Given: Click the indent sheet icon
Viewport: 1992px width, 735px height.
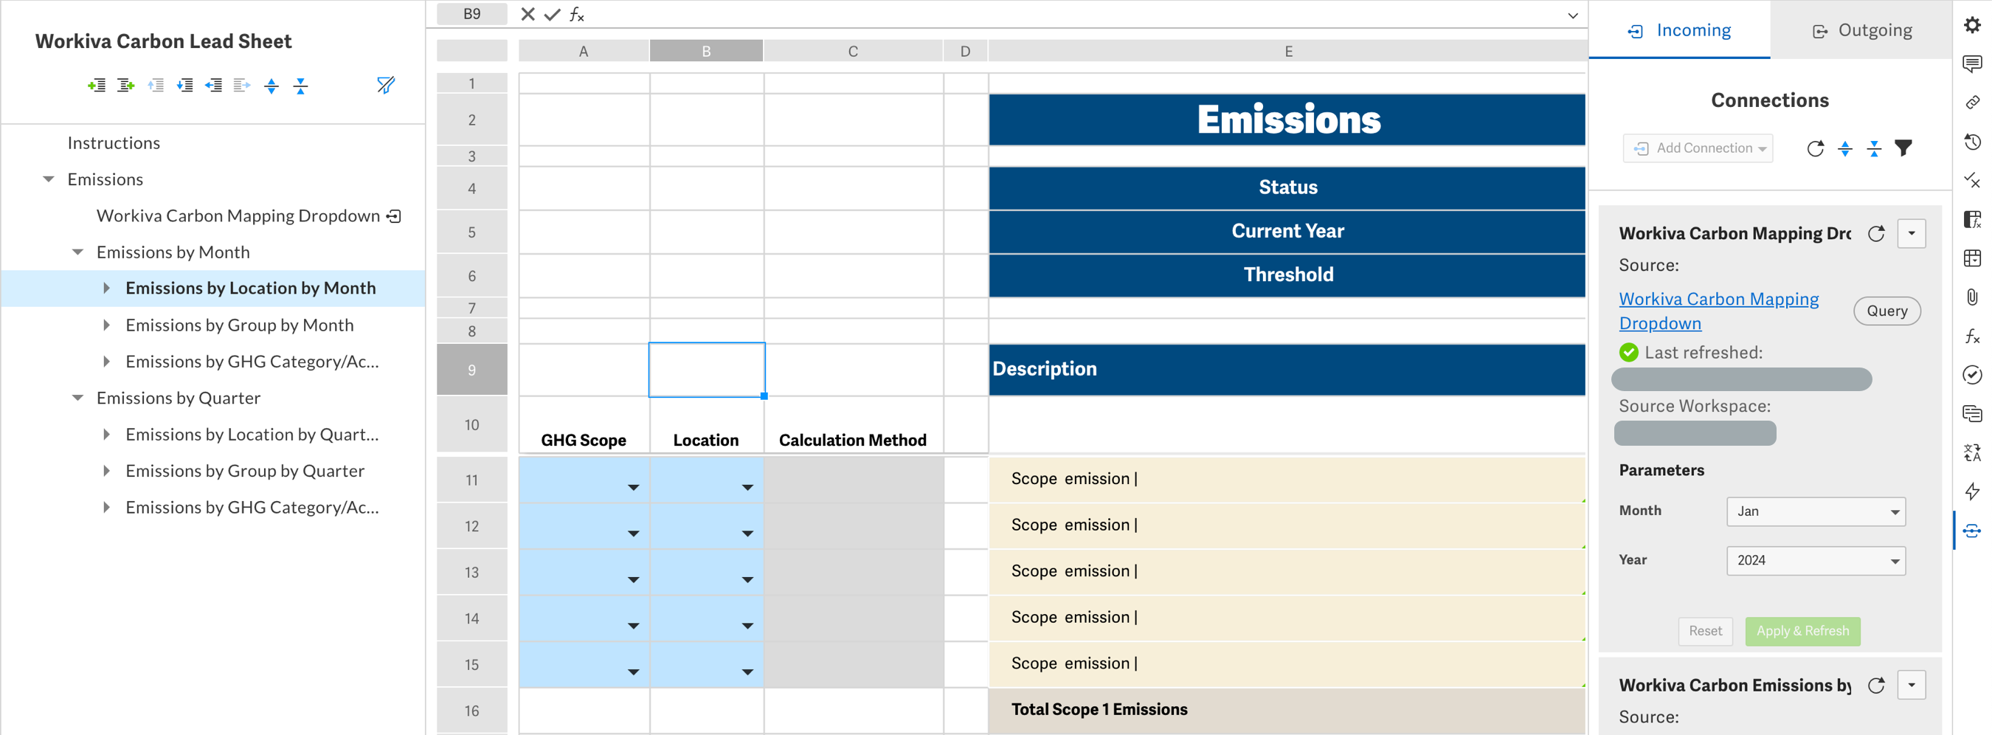Looking at the screenshot, I should (242, 85).
